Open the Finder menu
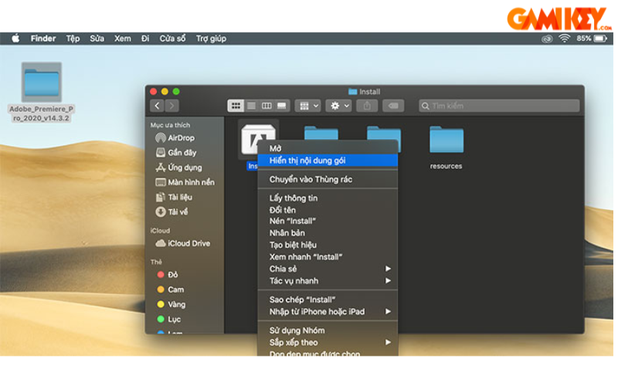618x386 pixels. click(x=43, y=39)
